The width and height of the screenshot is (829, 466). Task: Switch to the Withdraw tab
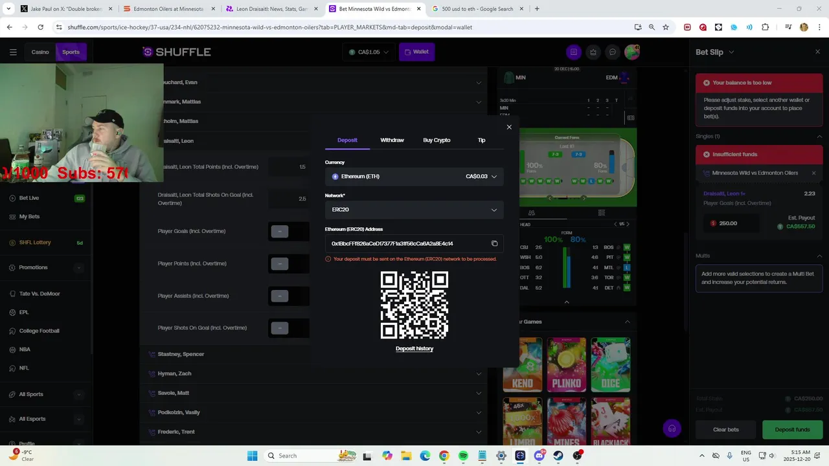tap(392, 140)
